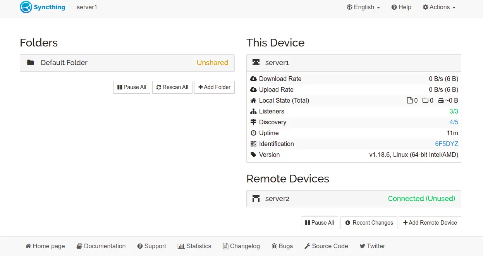Open the Actions dropdown menu

pyautogui.click(x=439, y=7)
